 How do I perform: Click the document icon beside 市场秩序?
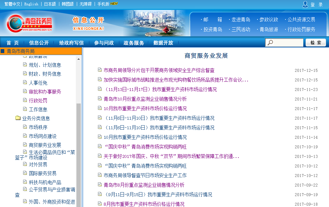click(x=25, y=127)
